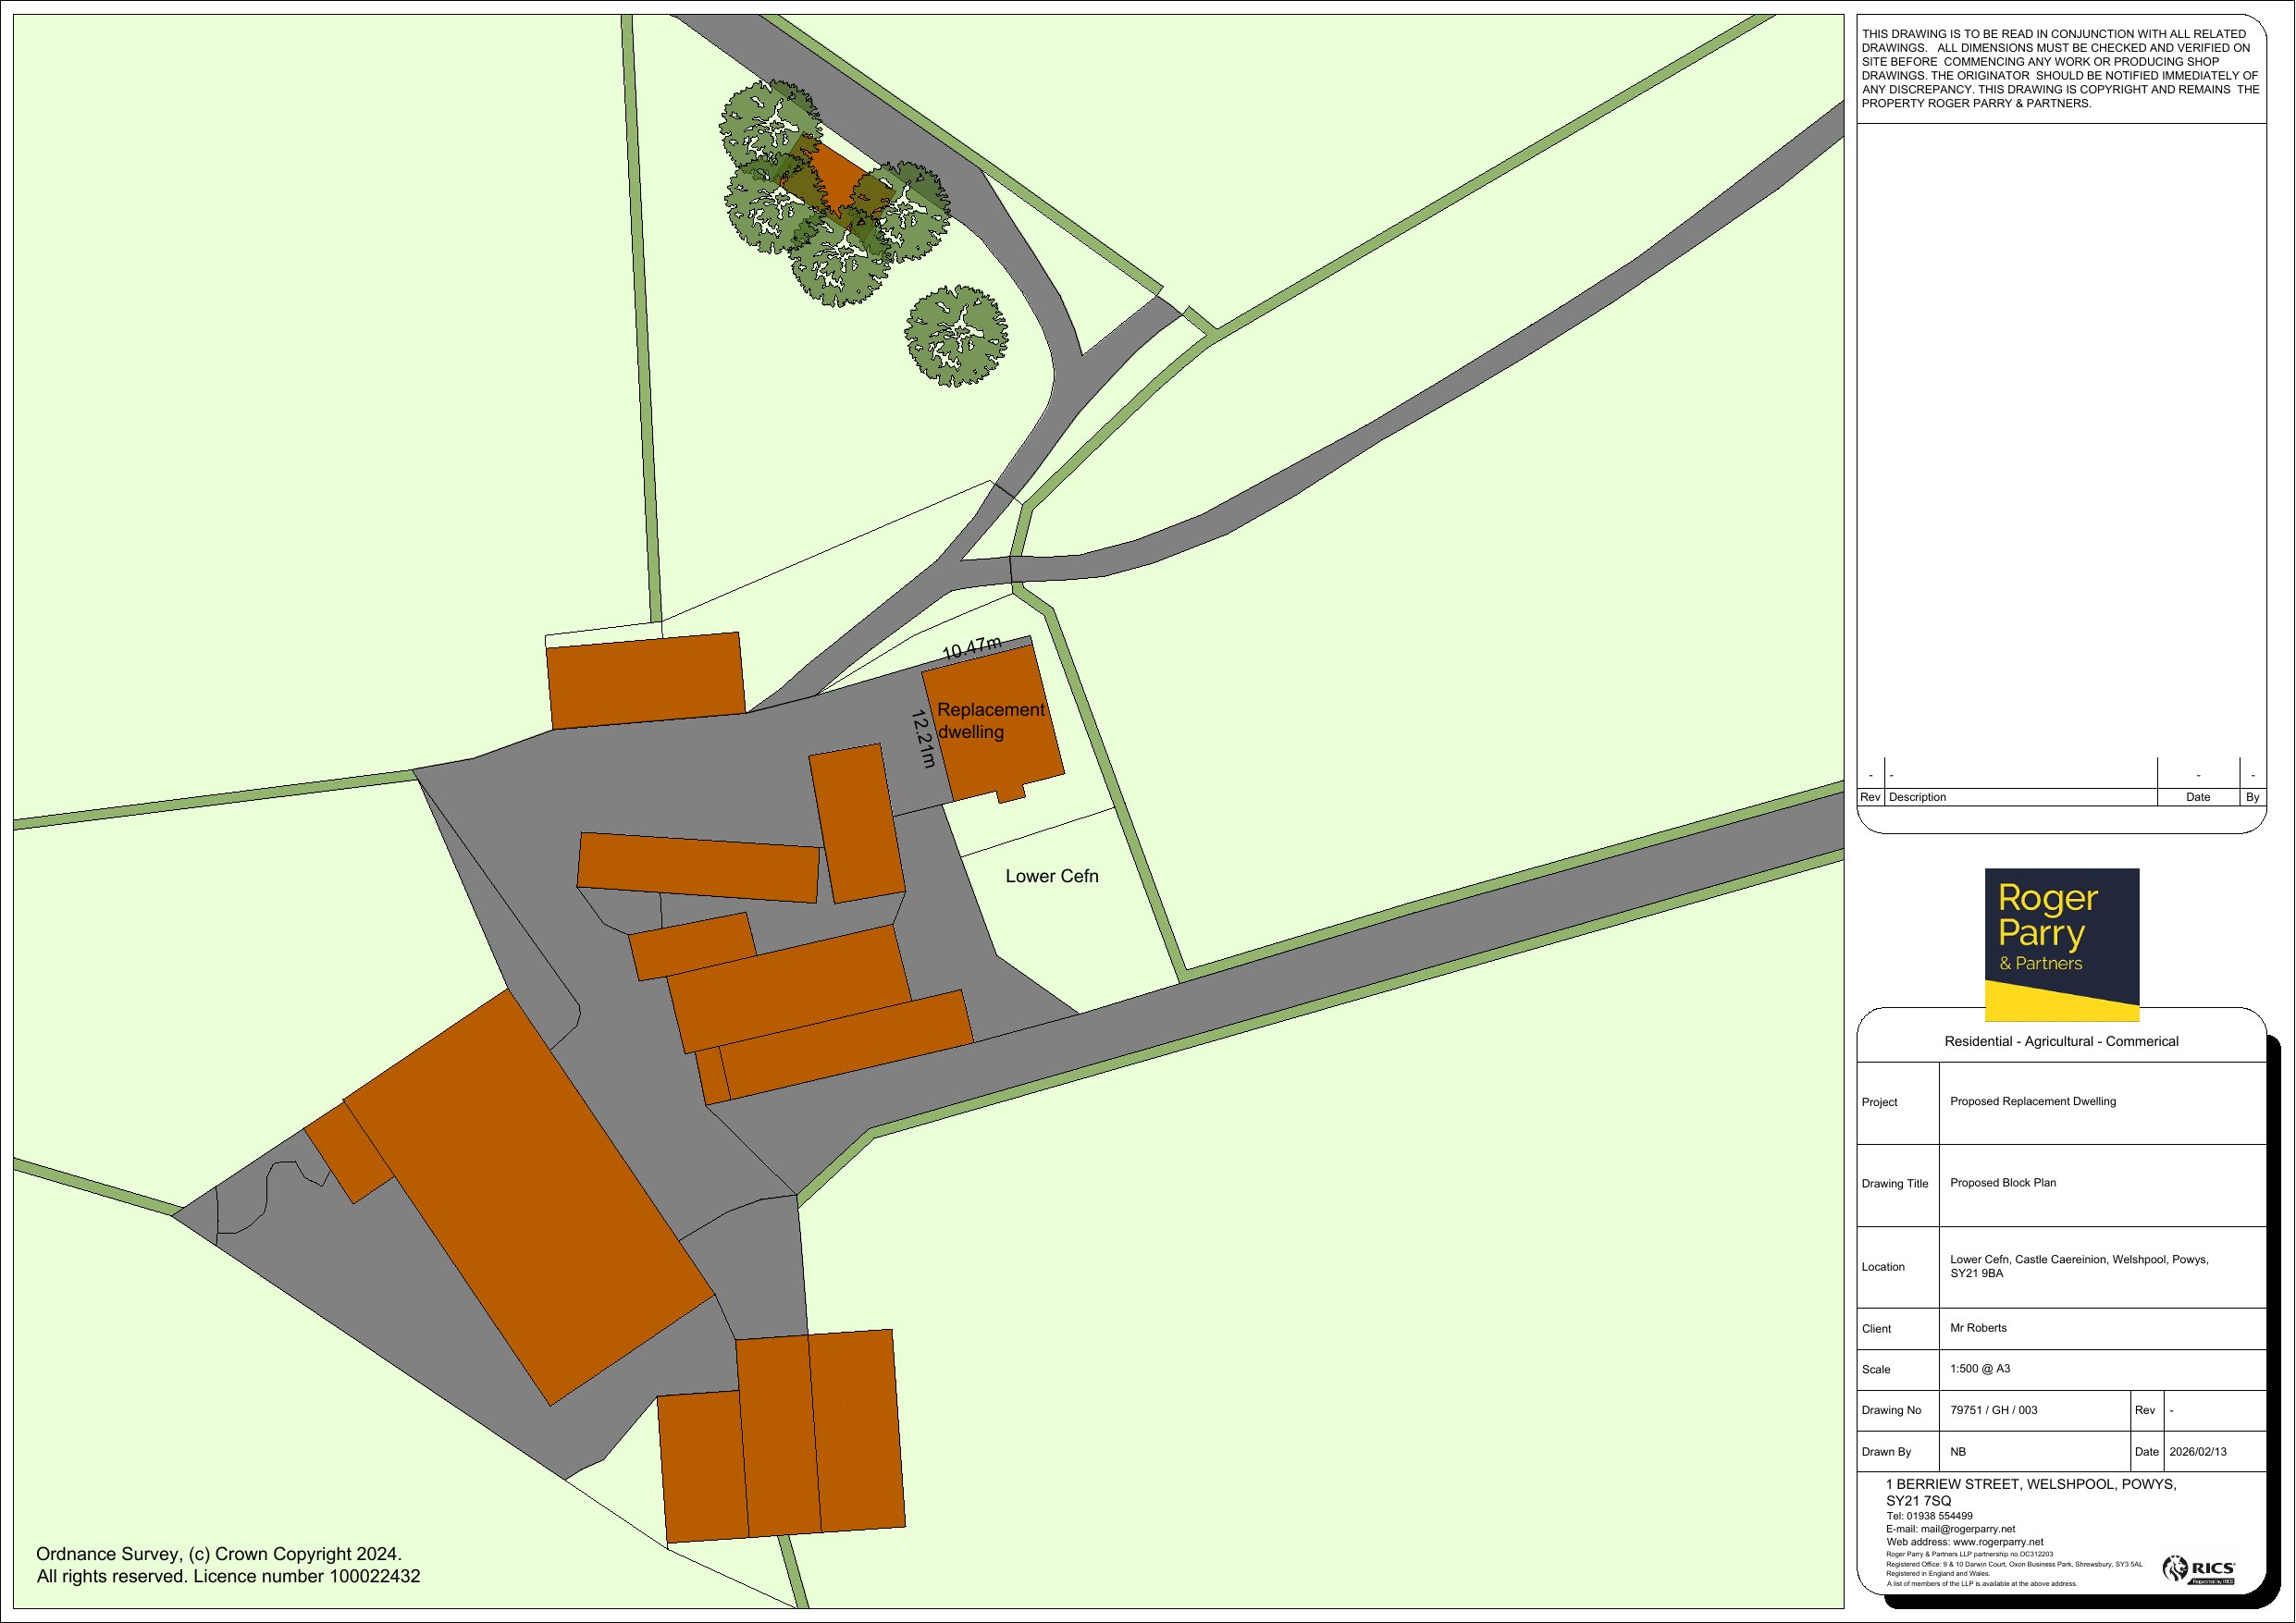Click the 2026/02/13 date field
This screenshot has width=2296, height=1623.
(x=2197, y=1451)
